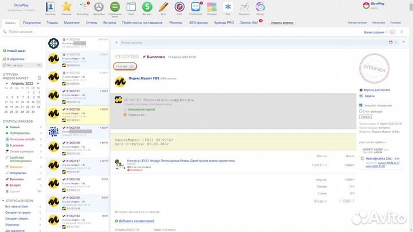Image resolution: width=413 pixels, height=232 pixels.
Task: Open the green dollar sign icon
Action: pyautogui.click(x=147, y=7)
